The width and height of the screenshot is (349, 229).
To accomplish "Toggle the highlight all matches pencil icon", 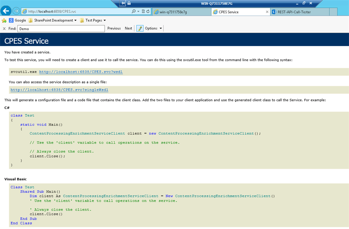I will [x=140, y=28].
